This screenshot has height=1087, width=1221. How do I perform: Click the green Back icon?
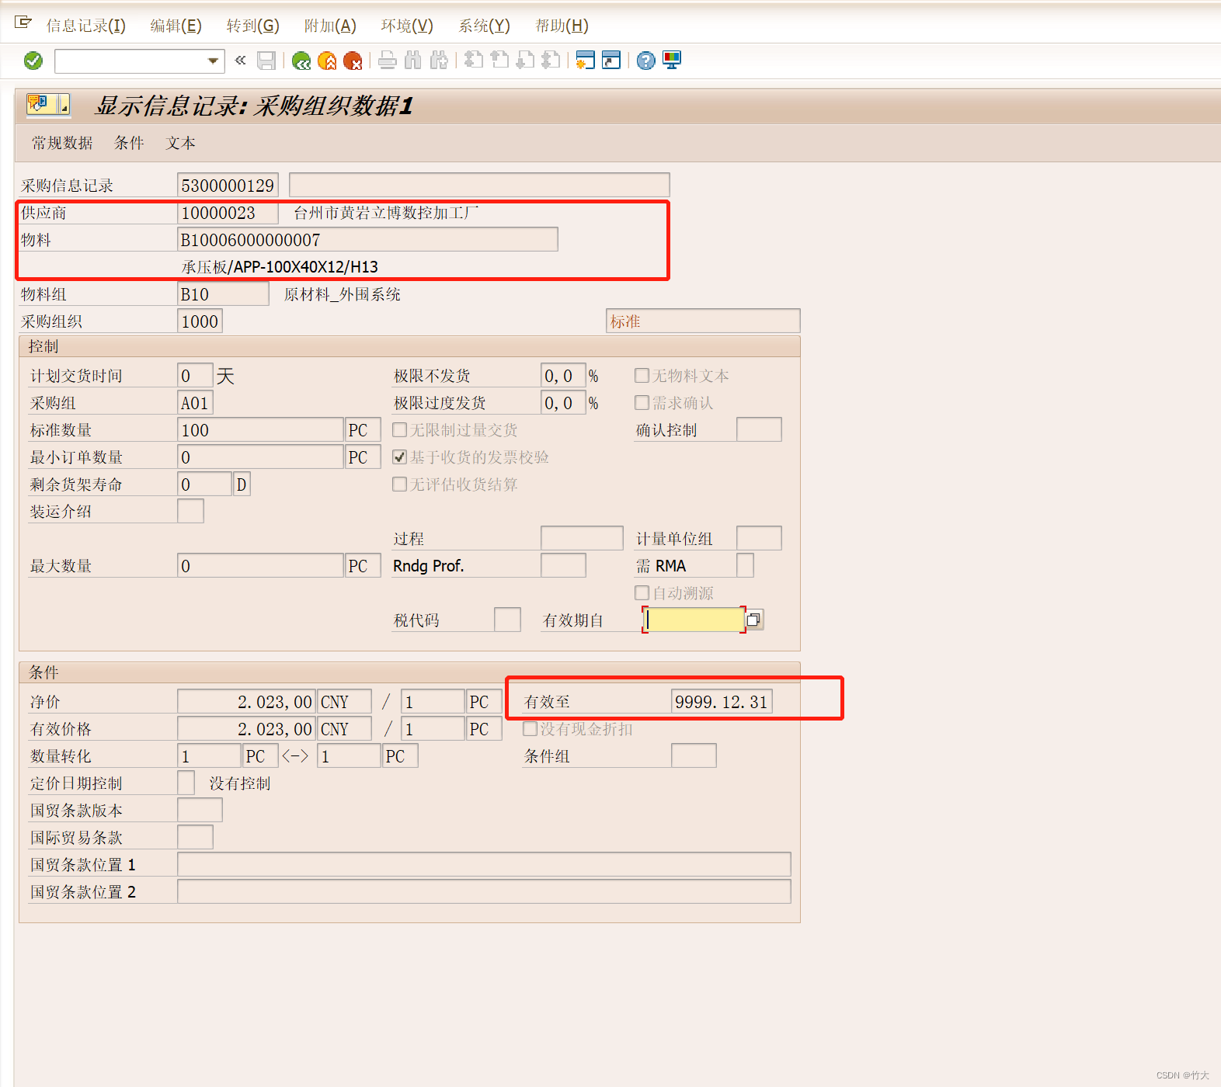coord(301,61)
